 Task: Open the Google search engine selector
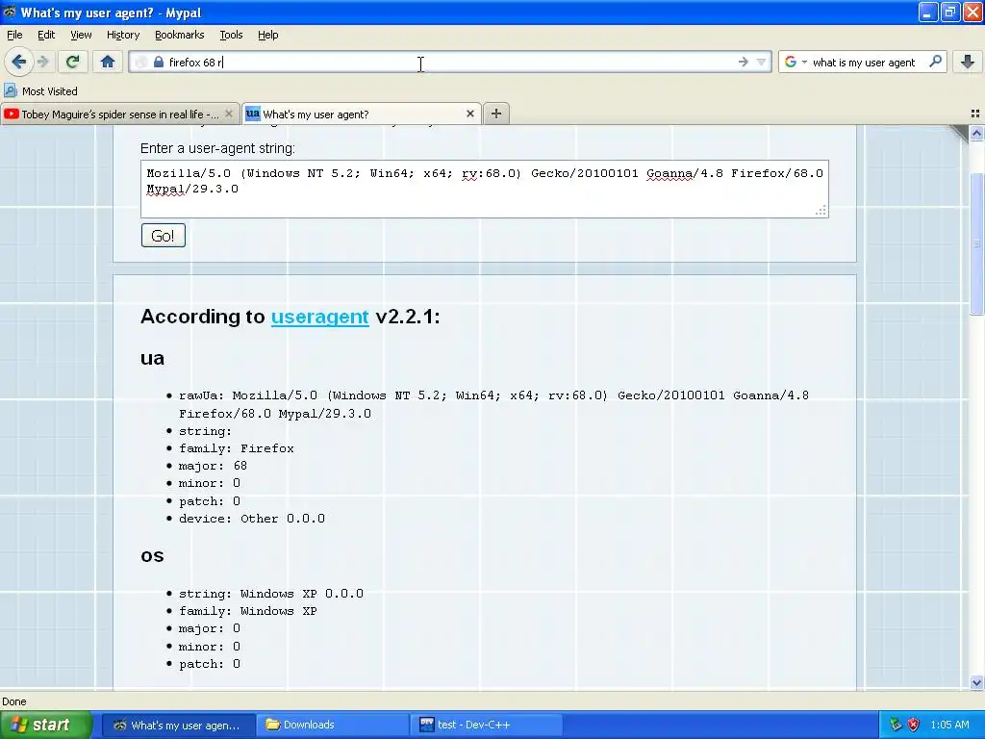click(795, 62)
